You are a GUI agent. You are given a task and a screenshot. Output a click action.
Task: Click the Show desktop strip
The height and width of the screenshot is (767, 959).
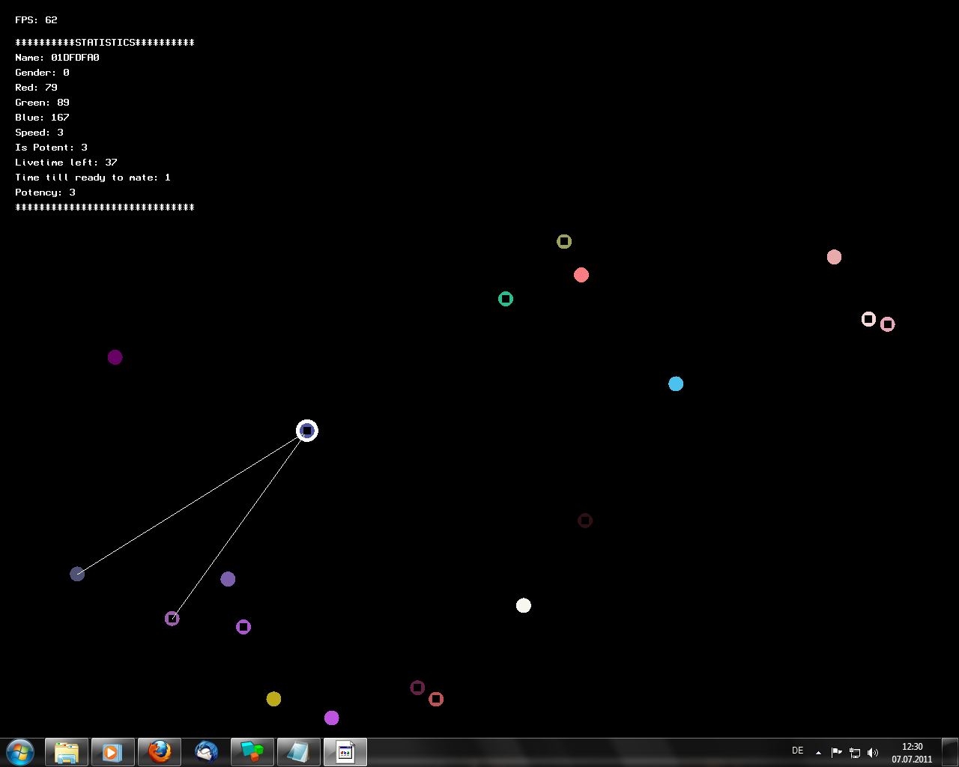coord(950,752)
